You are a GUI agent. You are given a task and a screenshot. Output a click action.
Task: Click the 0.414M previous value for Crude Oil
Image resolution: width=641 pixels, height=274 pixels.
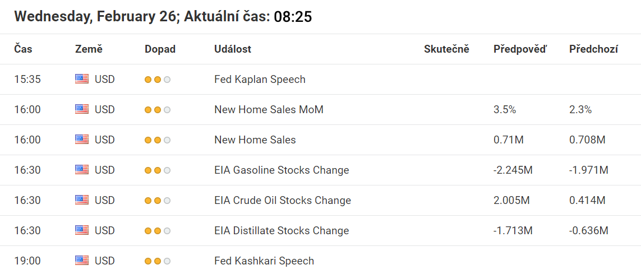(587, 200)
